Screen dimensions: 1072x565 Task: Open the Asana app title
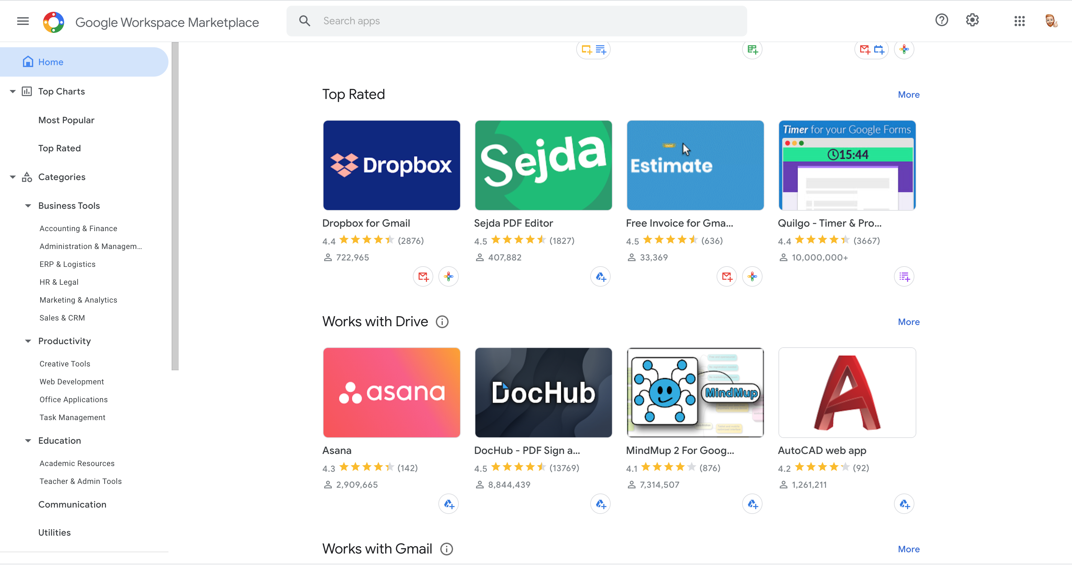tap(337, 450)
